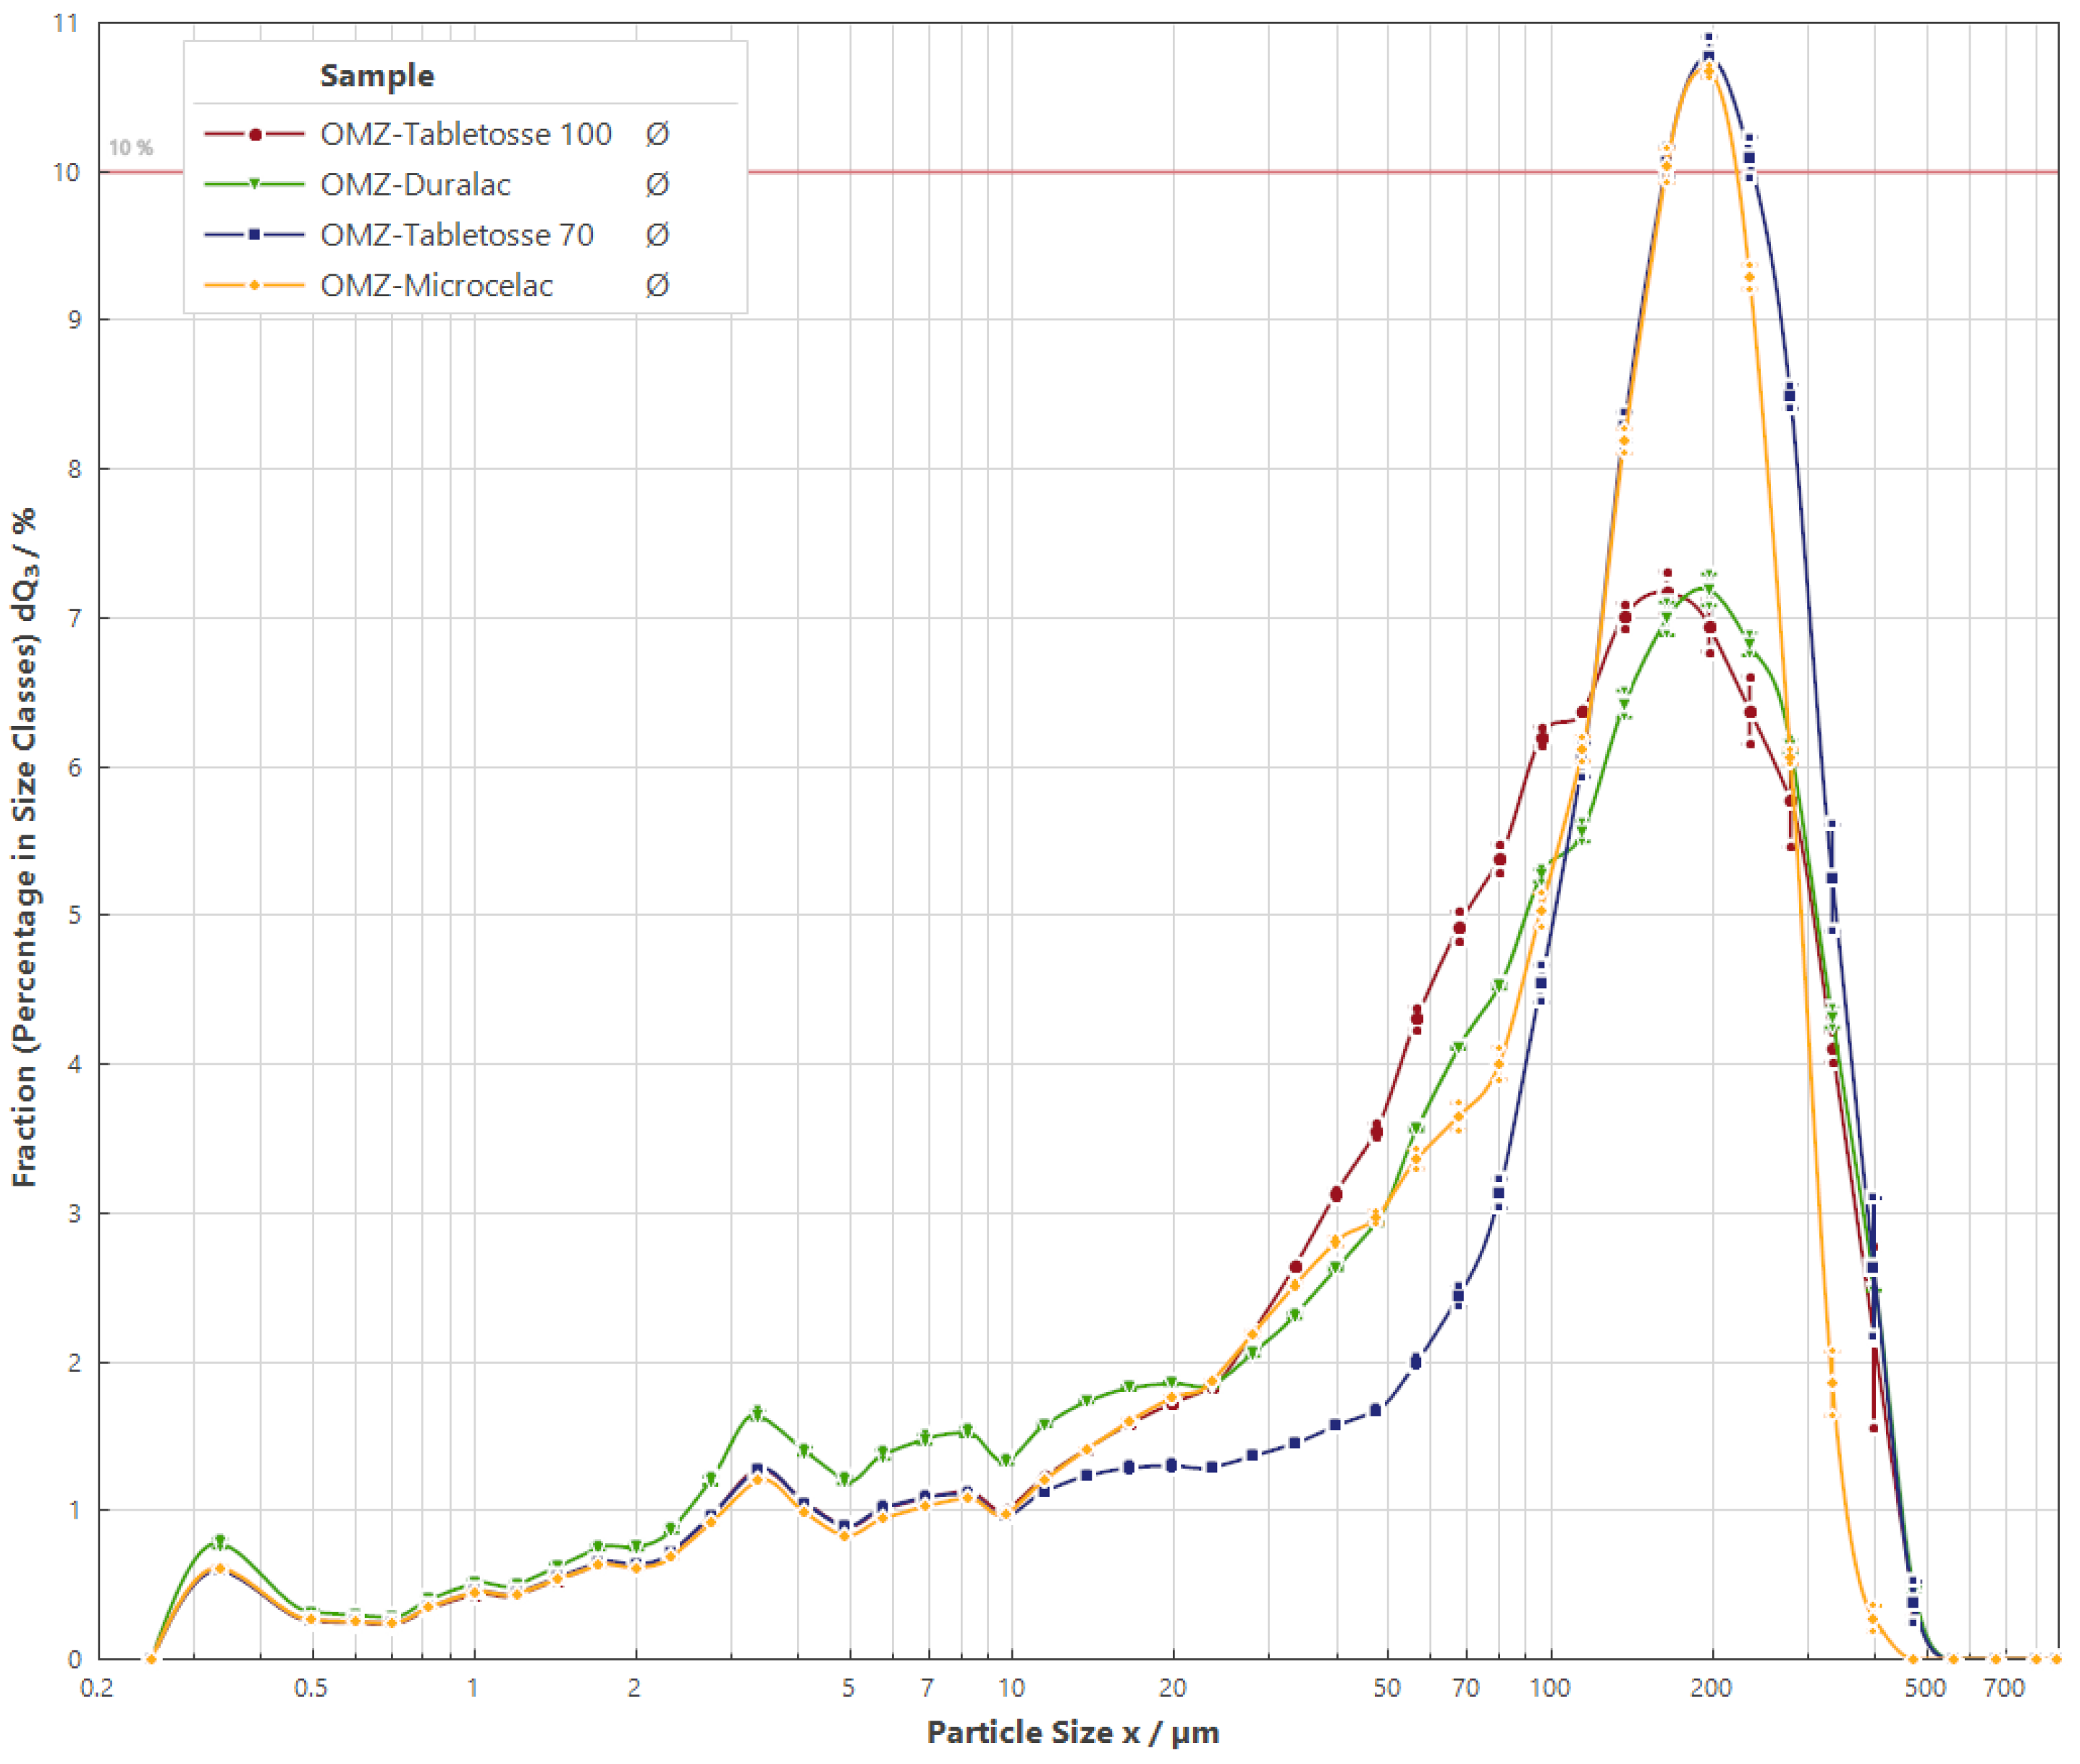Select the OMZ-Tabletosse 100 legend label
Screen dimensions: 2080x1764
[466, 134]
